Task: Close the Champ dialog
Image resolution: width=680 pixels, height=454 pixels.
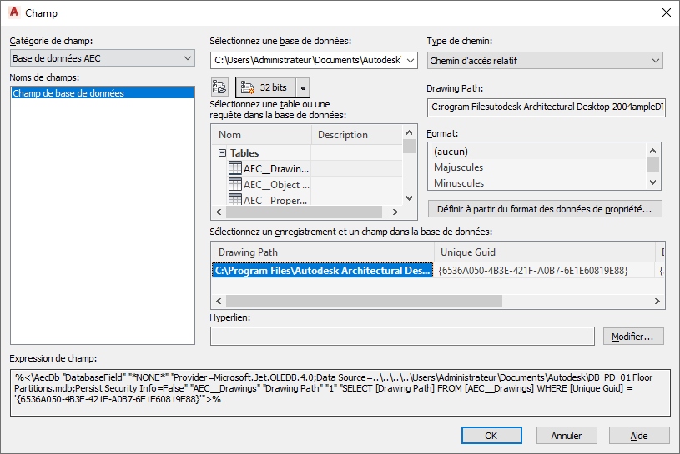Action: click(x=667, y=12)
